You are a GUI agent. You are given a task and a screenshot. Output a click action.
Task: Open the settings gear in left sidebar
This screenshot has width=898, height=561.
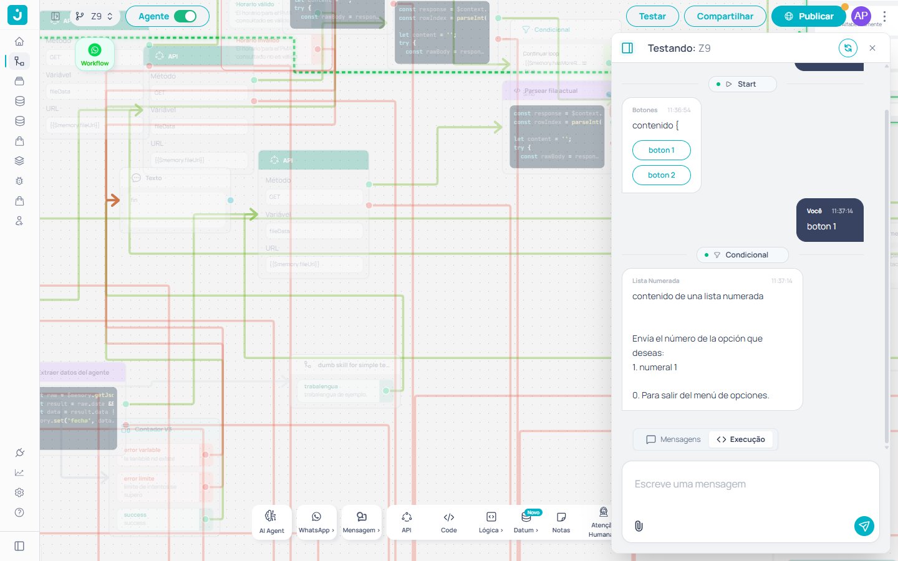pyautogui.click(x=19, y=492)
